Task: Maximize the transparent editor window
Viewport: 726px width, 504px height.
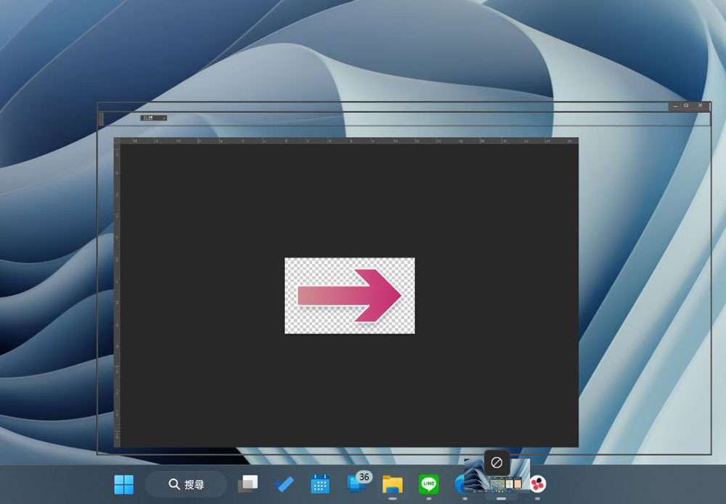Action: [687, 106]
